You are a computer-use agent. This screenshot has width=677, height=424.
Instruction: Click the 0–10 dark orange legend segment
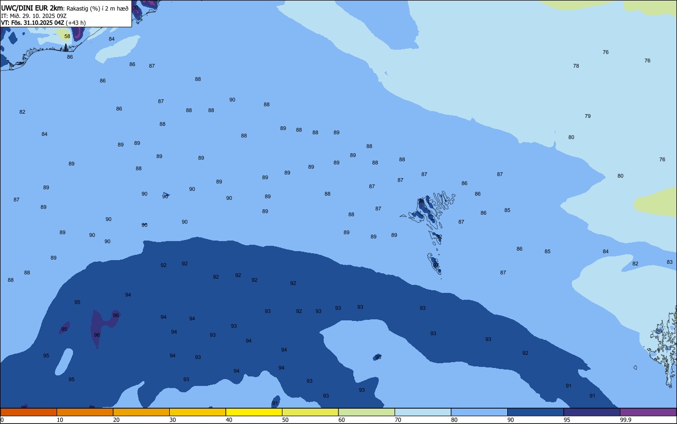(29, 412)
